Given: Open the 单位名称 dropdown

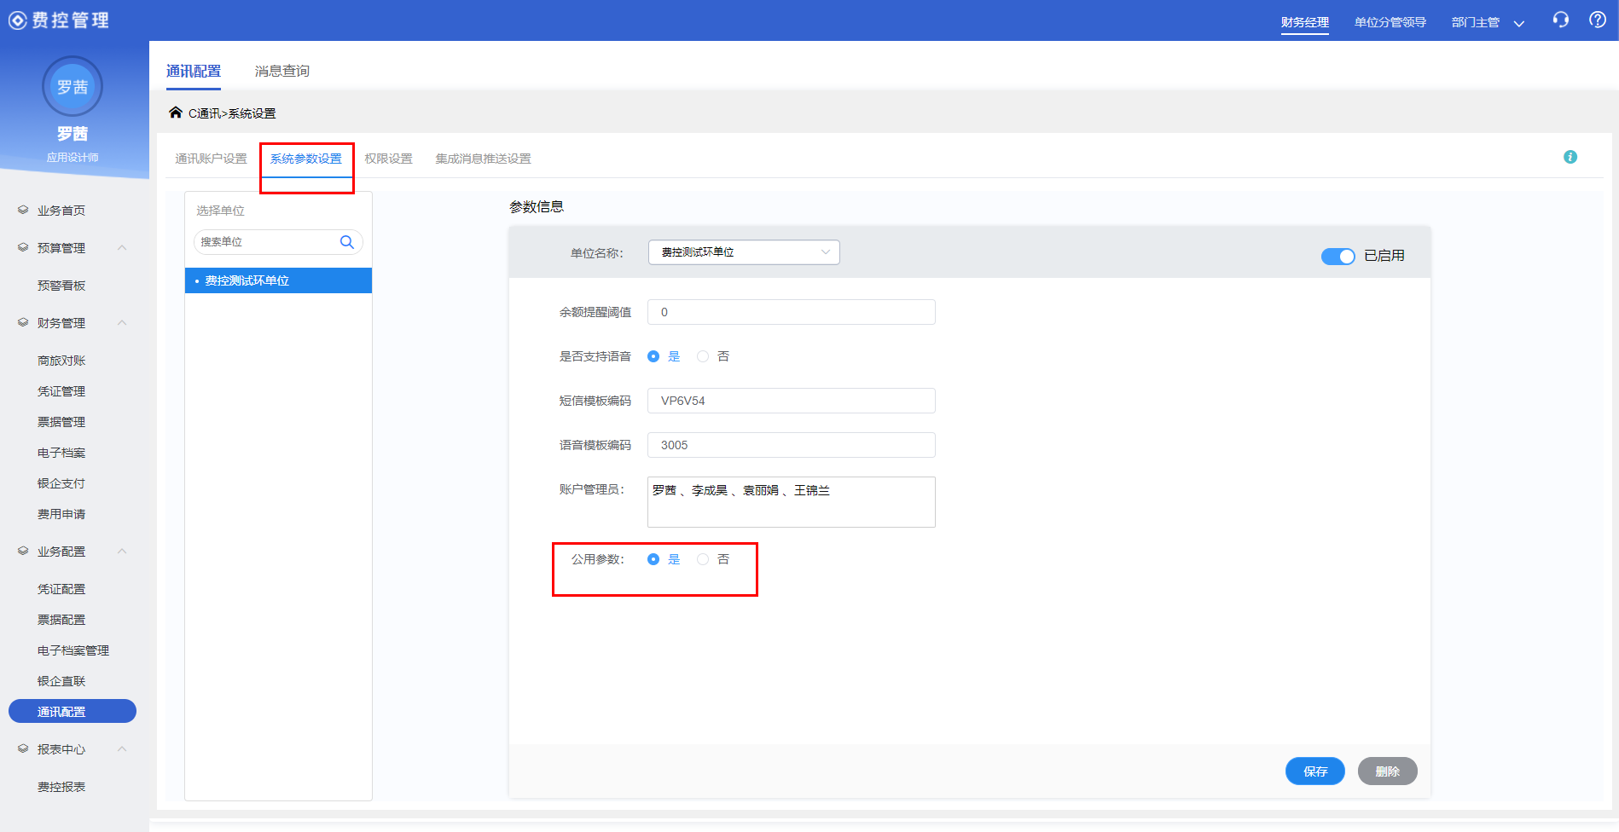Looking at the screenshot, I should (744, 252).
